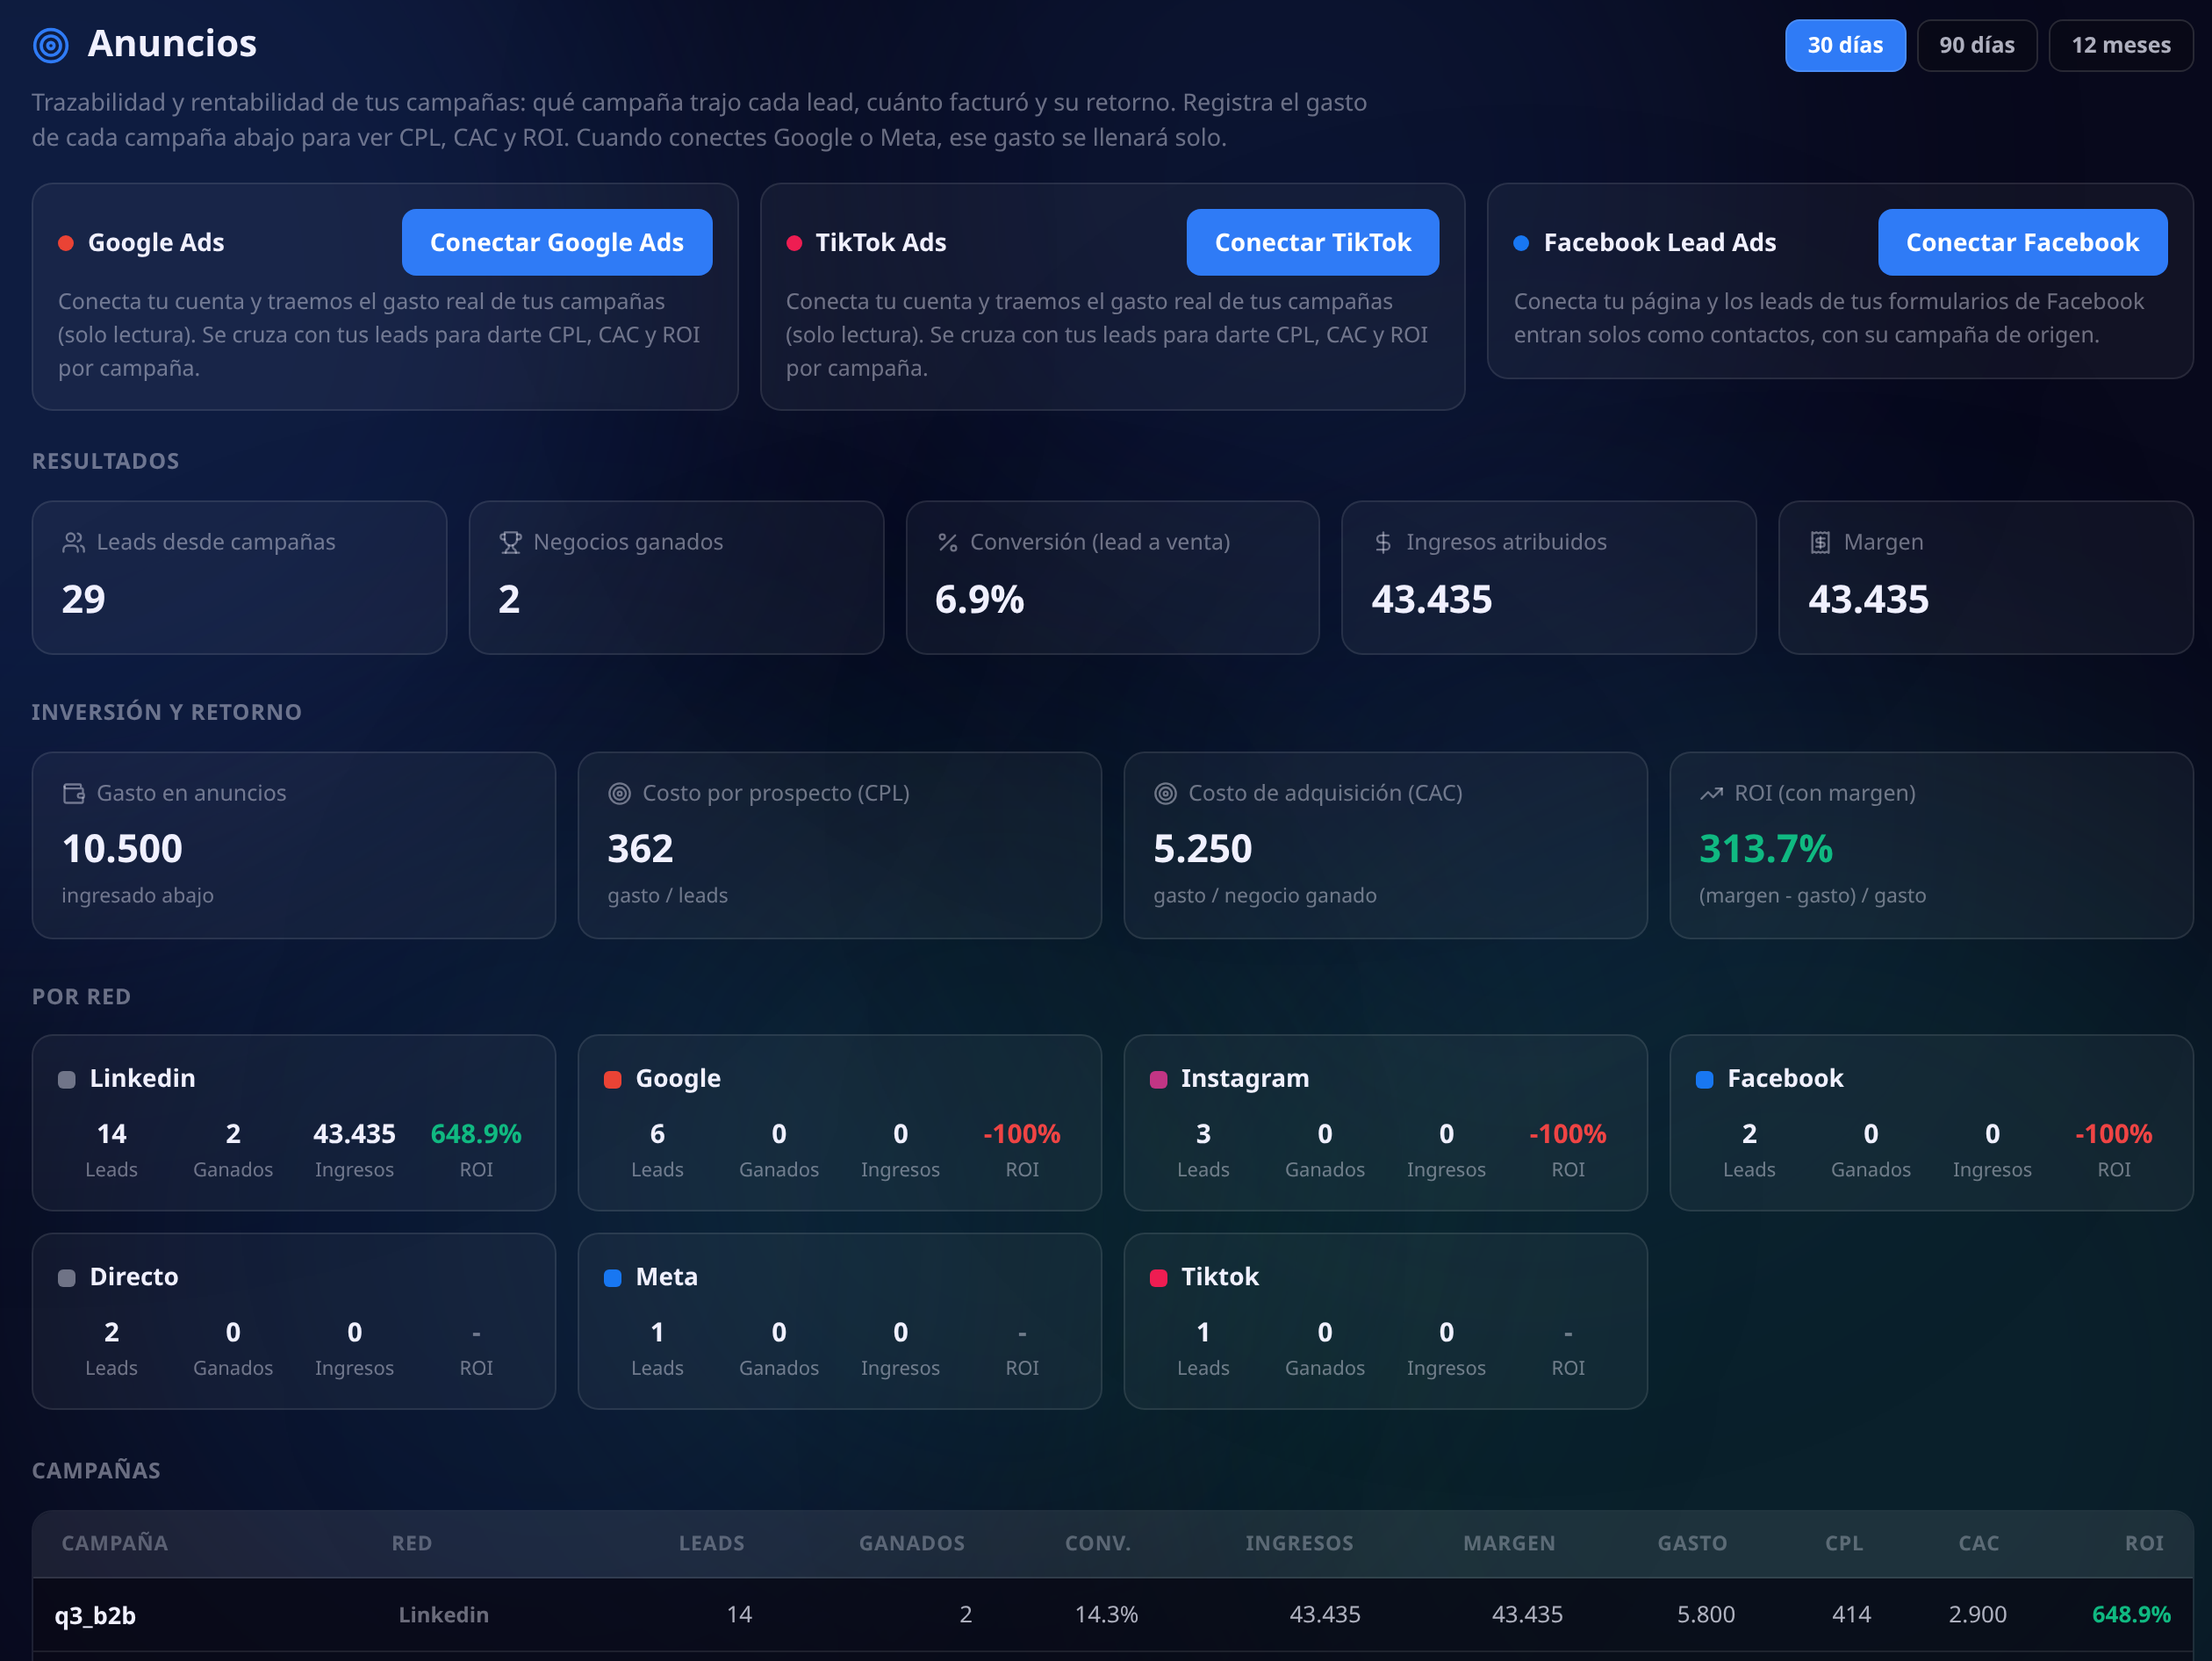Click the INGRESOS column header
This screenshot has width=2212, height=1661.
click(1299, 1543)
